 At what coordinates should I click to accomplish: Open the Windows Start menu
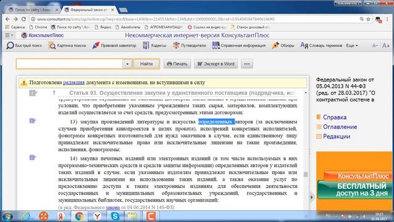point(8,216)
